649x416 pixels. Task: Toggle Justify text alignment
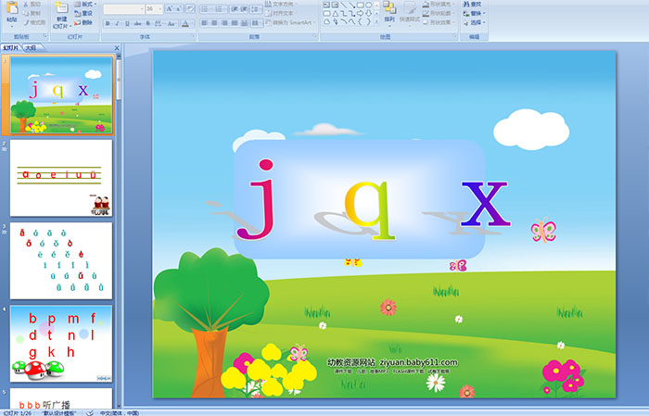point(235,23)
